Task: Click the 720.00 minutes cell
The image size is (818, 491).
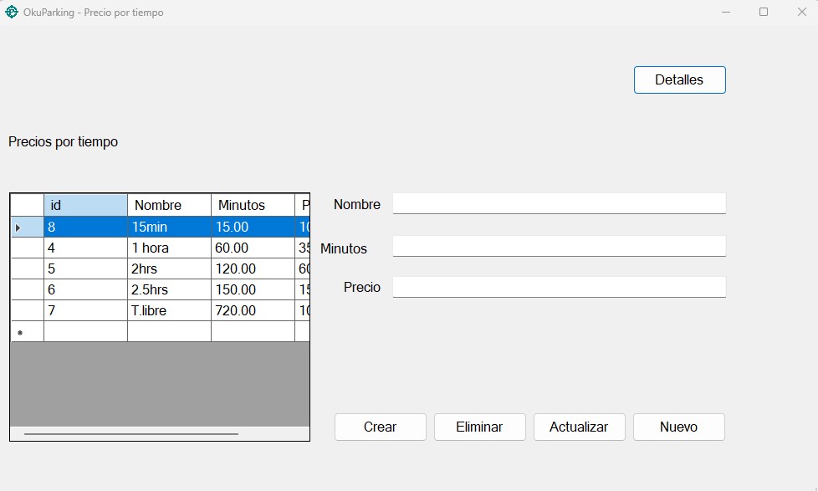Action: point(253,310)
